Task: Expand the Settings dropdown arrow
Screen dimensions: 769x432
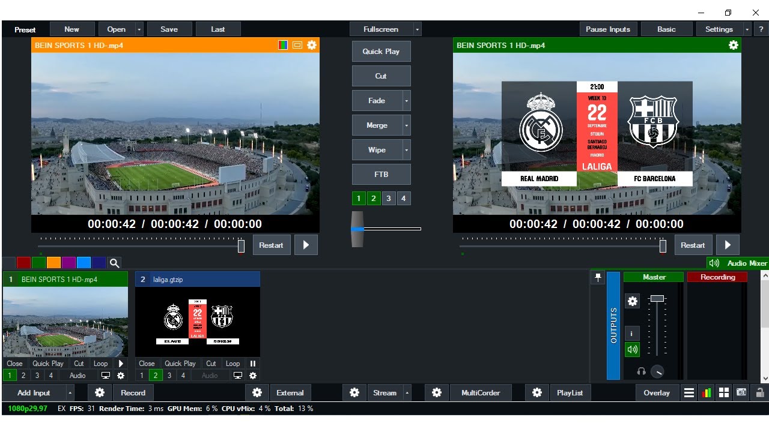Action: 747,29
